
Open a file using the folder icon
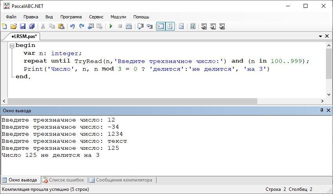pos(14,26)
